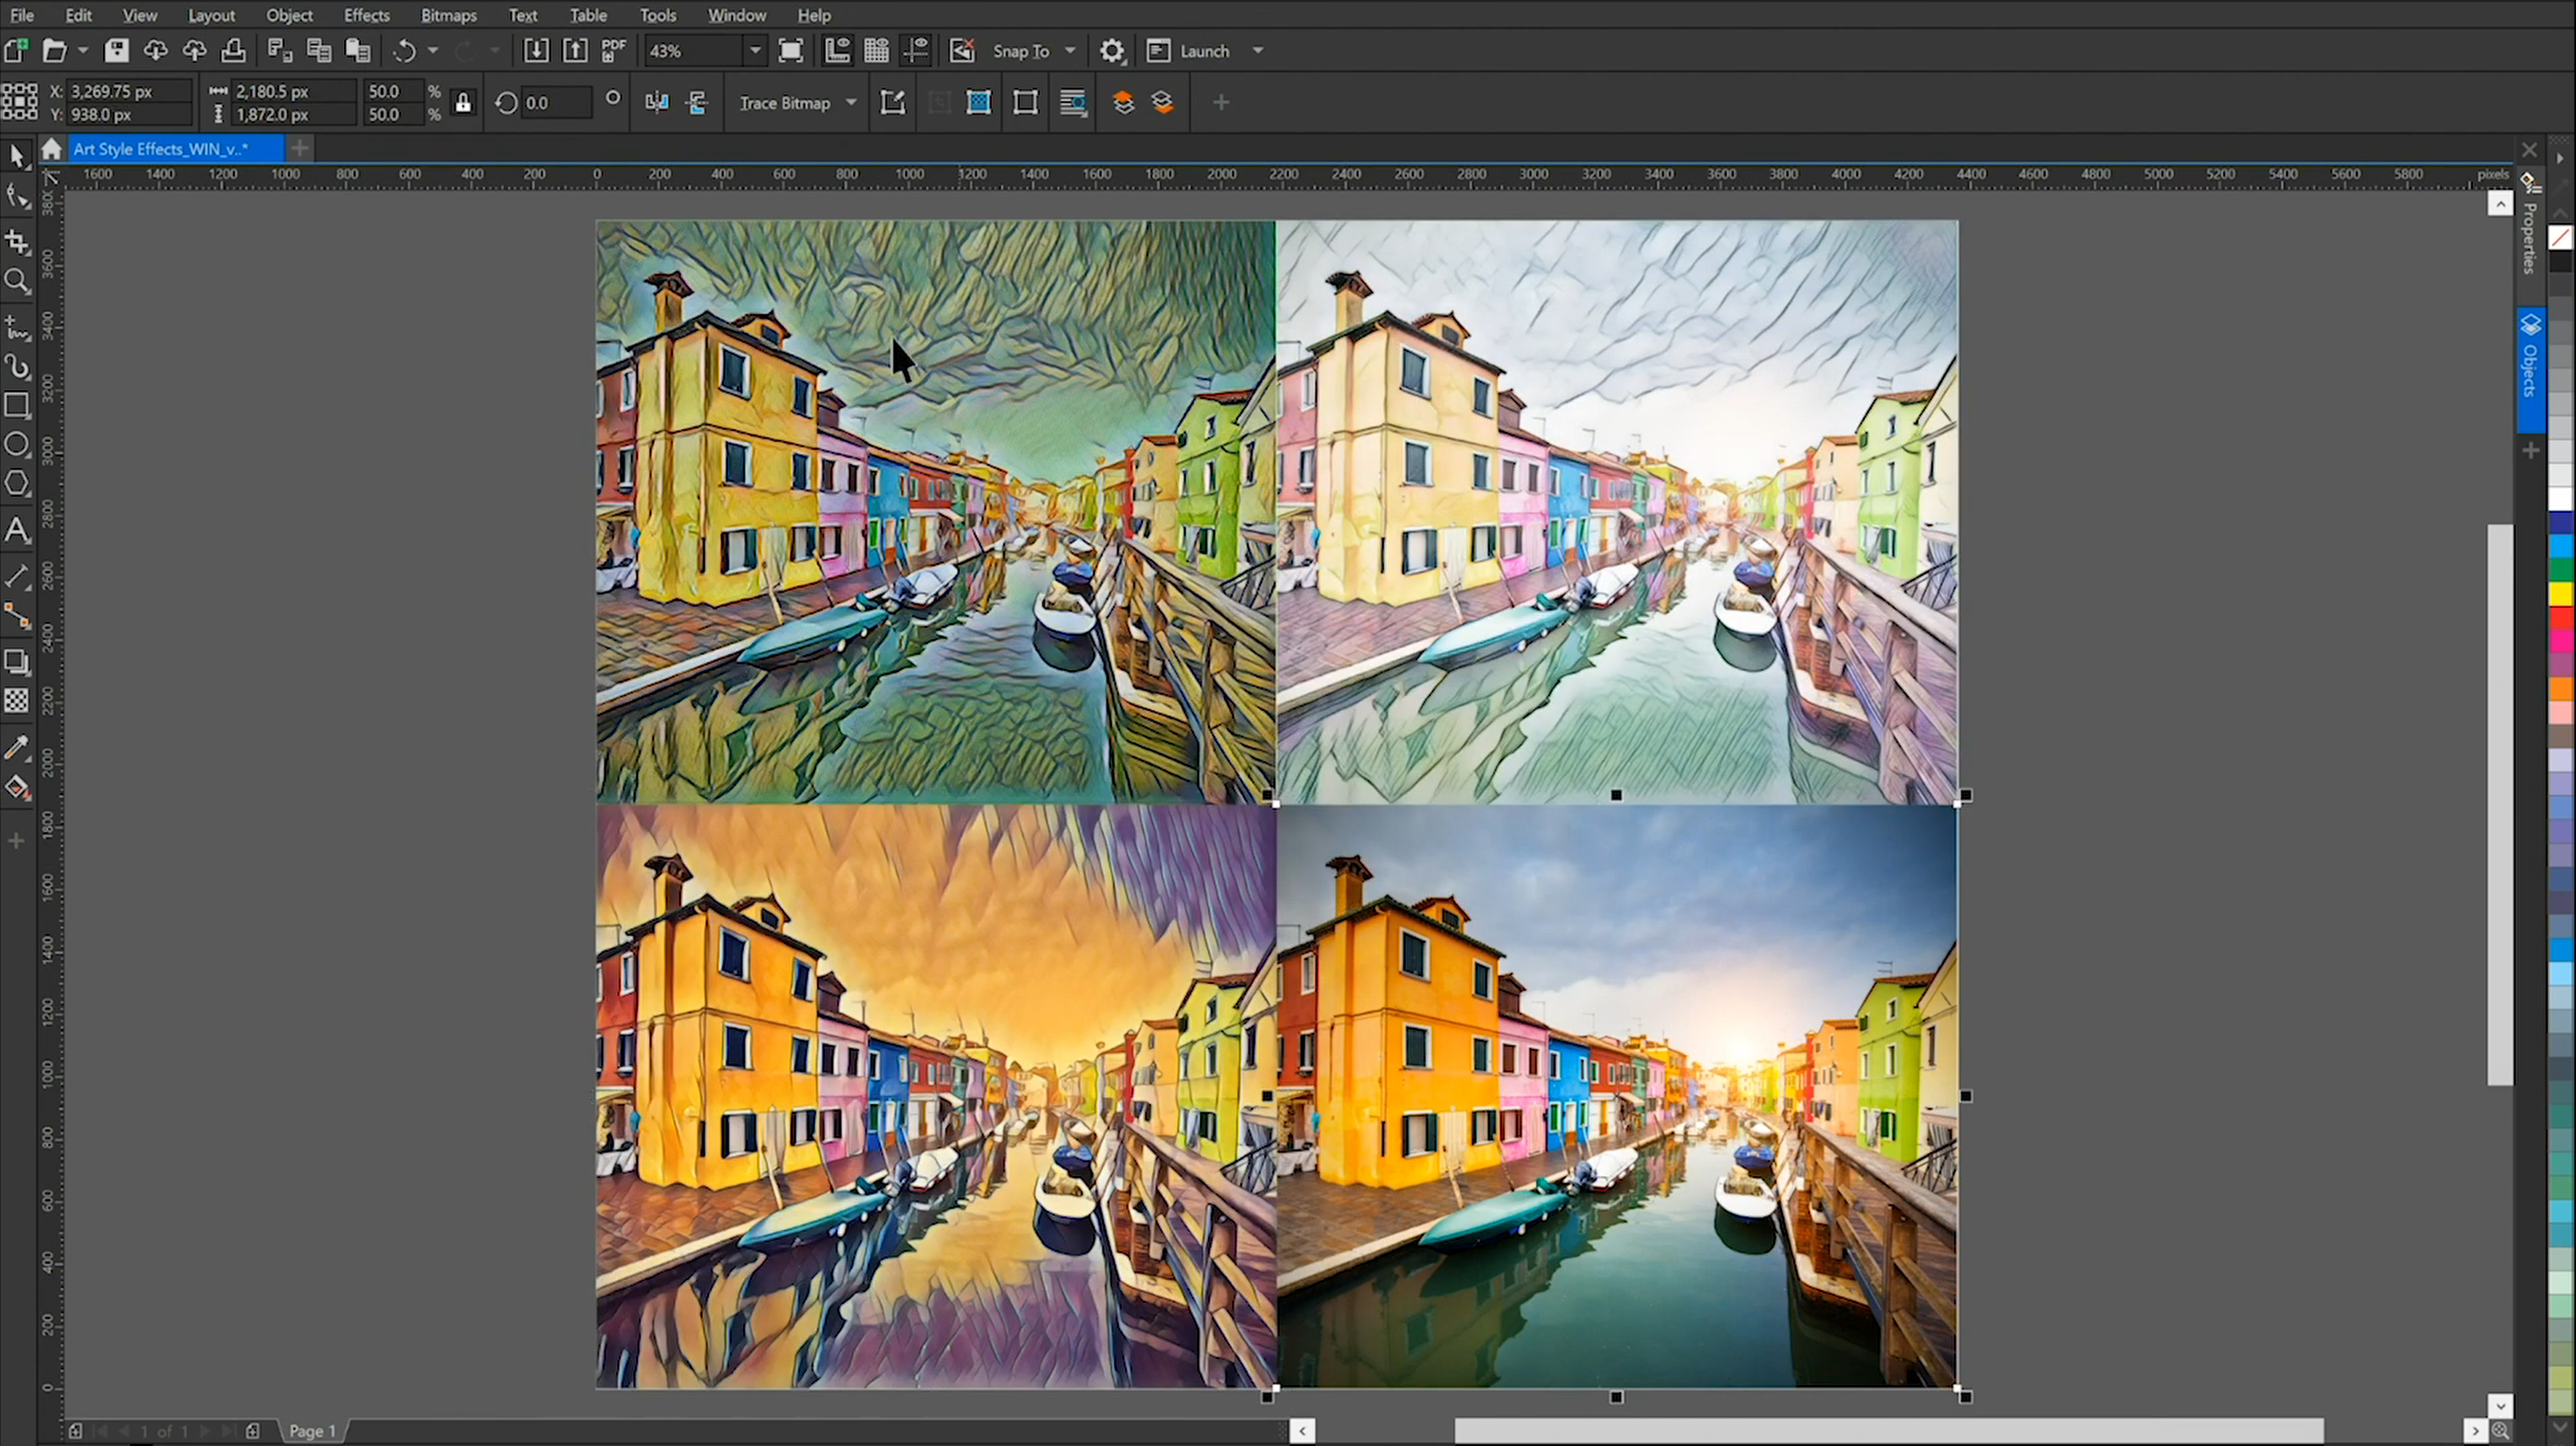Click the Publish to PDF icon
Screen dimensions: 2576x1446
coord(613,51)
